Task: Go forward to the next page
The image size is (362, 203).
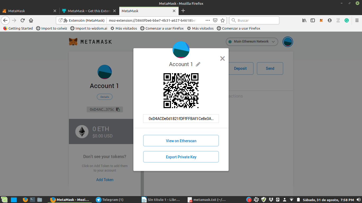Action: coord(14,20)
